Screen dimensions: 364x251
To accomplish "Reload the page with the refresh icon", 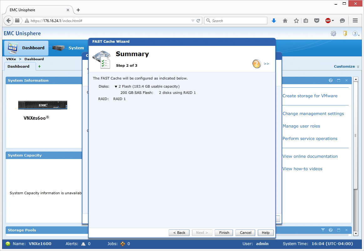I will [198, 21].
